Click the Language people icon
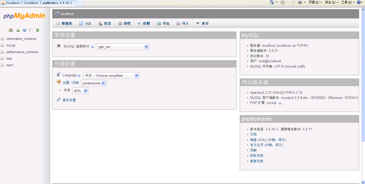Screen dimensions: 365x184 click(59, 74)
